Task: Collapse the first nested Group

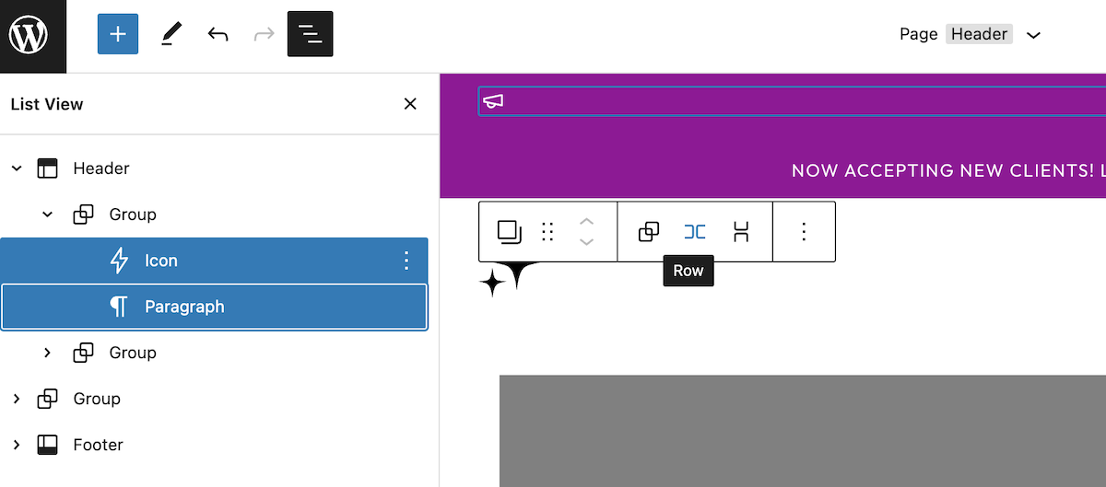Action: [x=48, y=215]
